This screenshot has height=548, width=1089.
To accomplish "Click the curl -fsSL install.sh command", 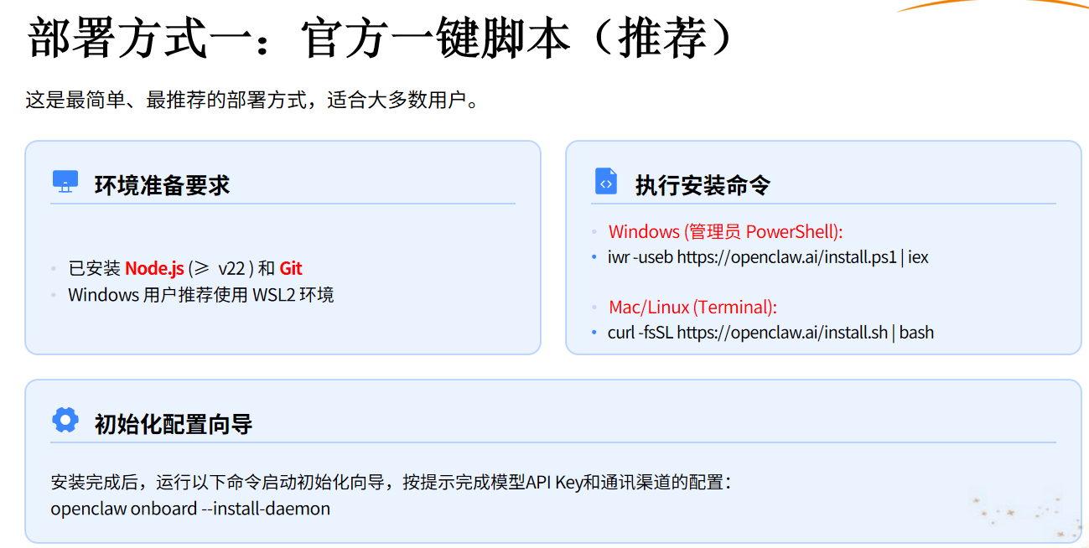I will point(770,333).
